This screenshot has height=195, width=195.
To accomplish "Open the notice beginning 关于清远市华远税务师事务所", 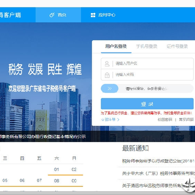I will coord(159,185).
